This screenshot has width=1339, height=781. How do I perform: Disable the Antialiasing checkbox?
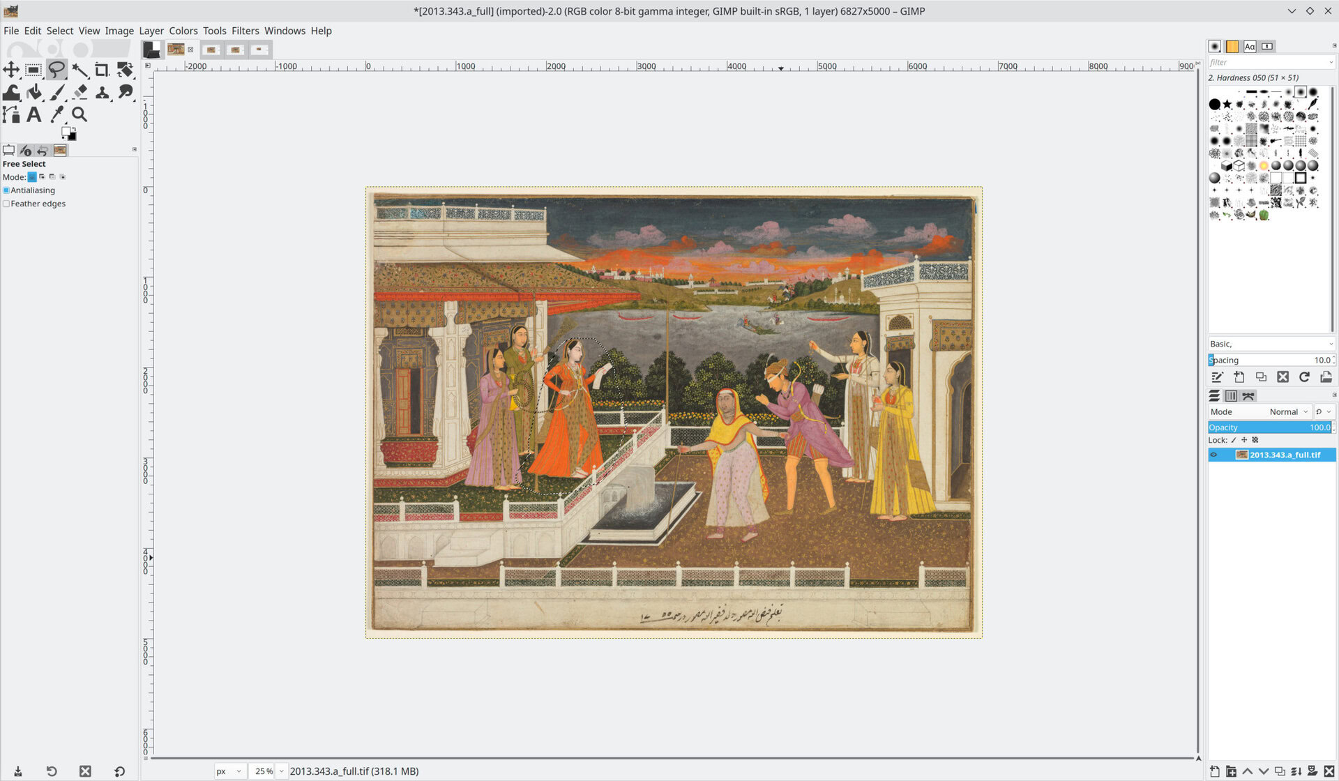(6, 190)
